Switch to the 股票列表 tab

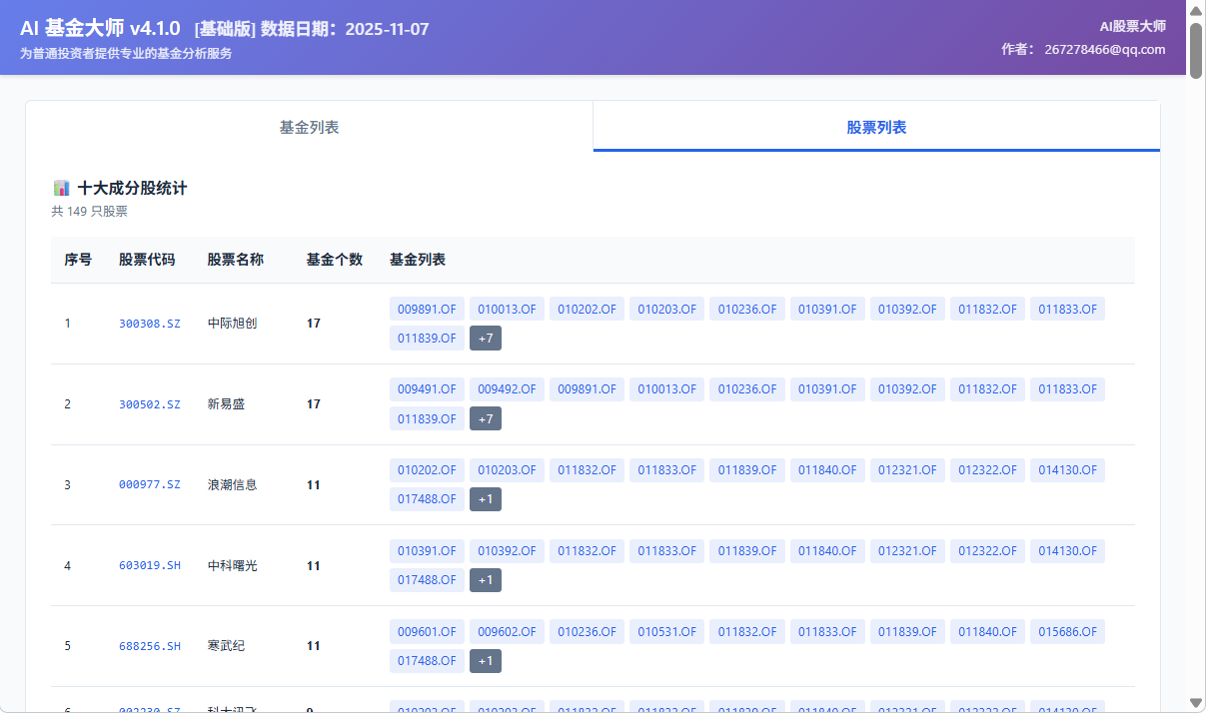875,125
